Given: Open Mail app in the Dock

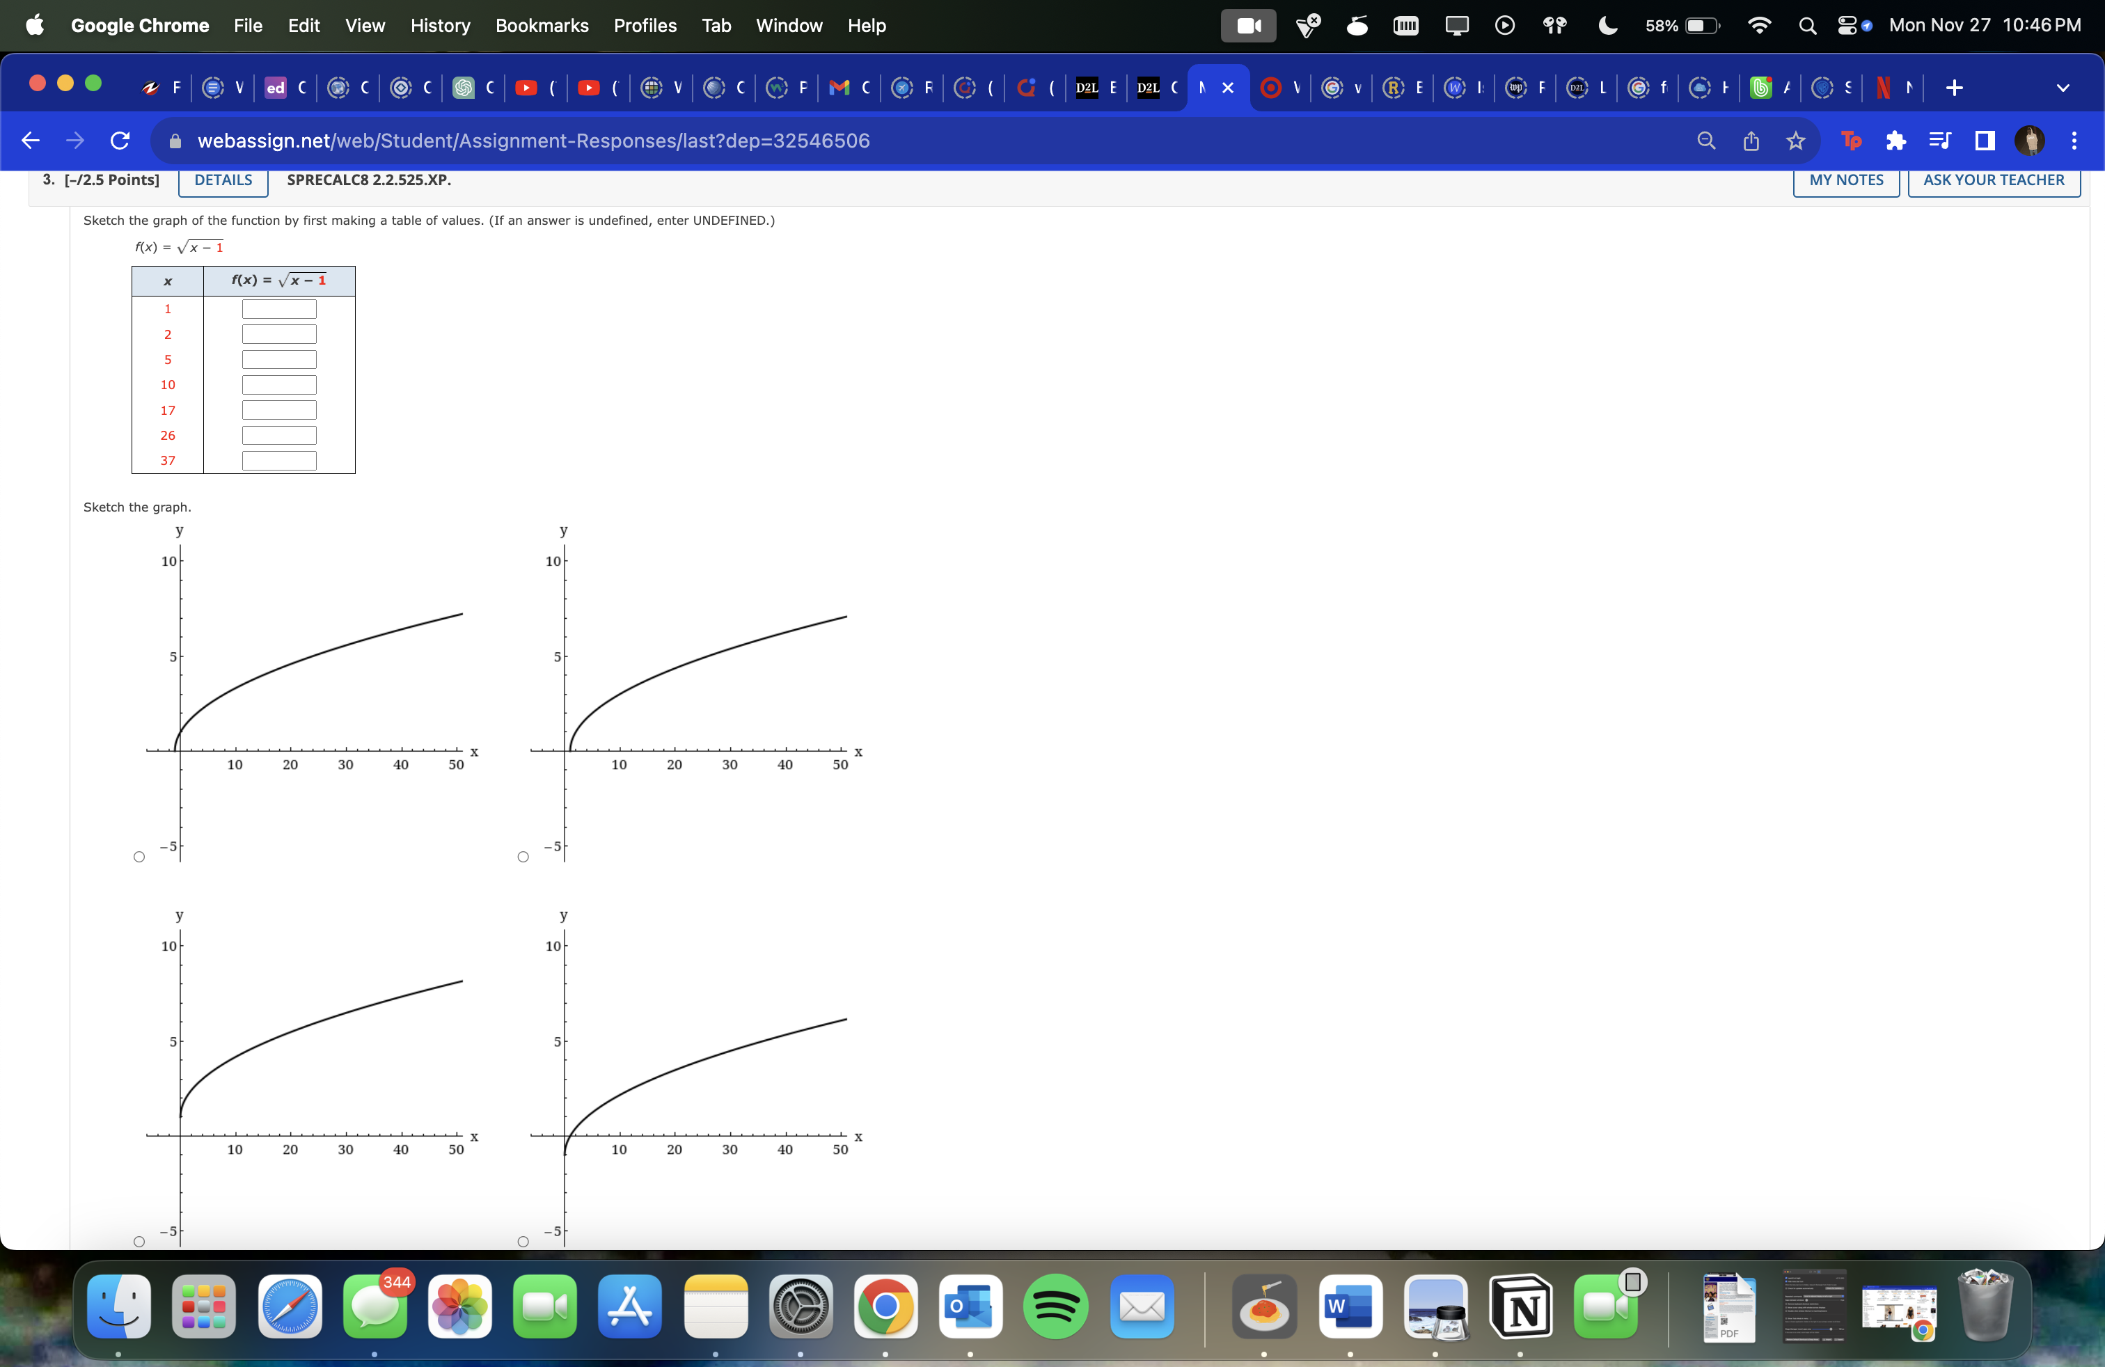Looking at the screenshot, I should pyautogui.click(x=1141, y=1307).
